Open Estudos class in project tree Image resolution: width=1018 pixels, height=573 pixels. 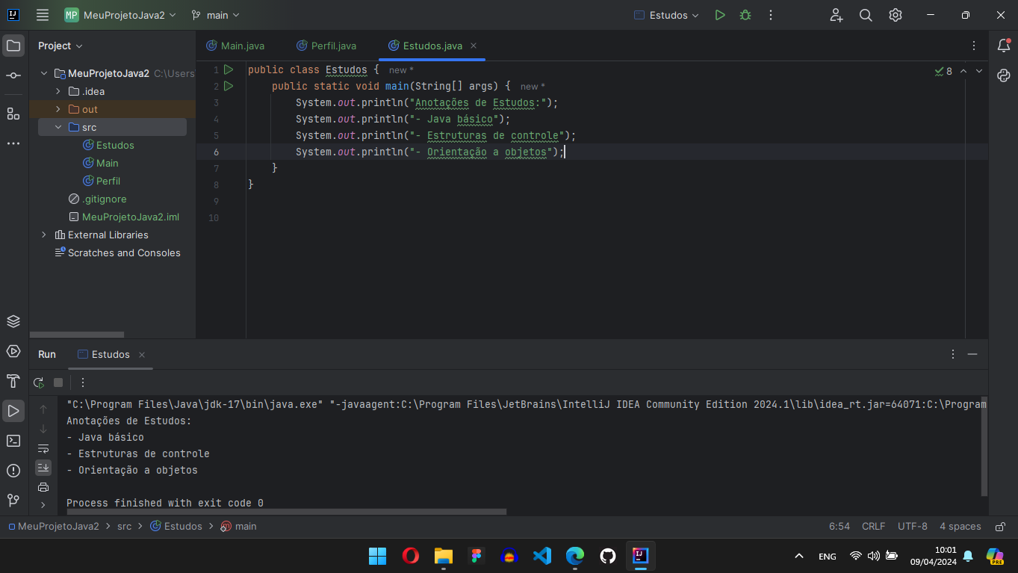(108, 145)
